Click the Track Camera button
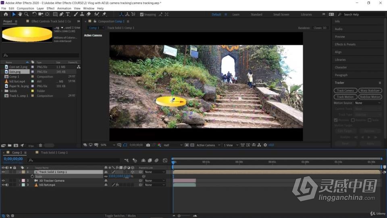The image size is (387, 218). coord(345,90)
